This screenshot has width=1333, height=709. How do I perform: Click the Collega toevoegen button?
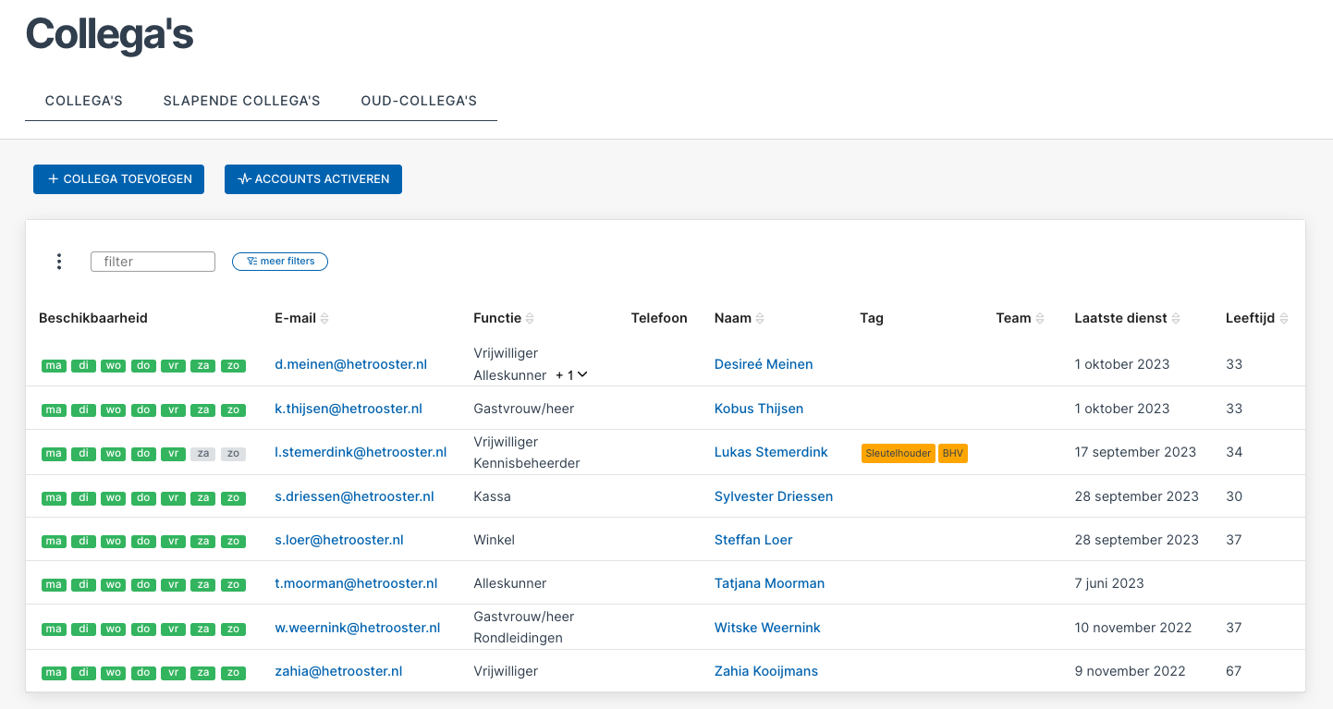click(118, 179)
